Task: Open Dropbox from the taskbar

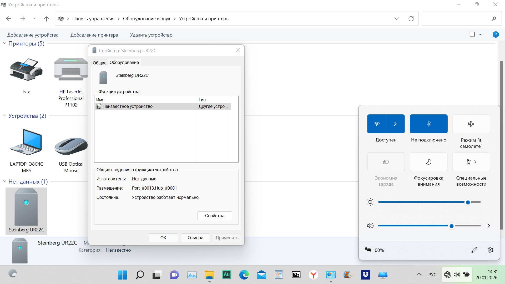Action: click(365, 275)
